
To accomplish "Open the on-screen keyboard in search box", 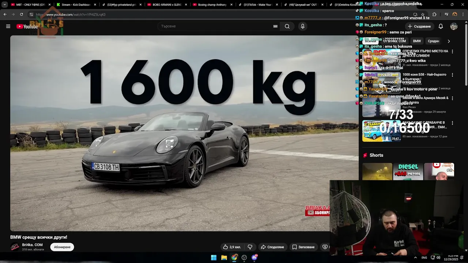I will (275, 26).
